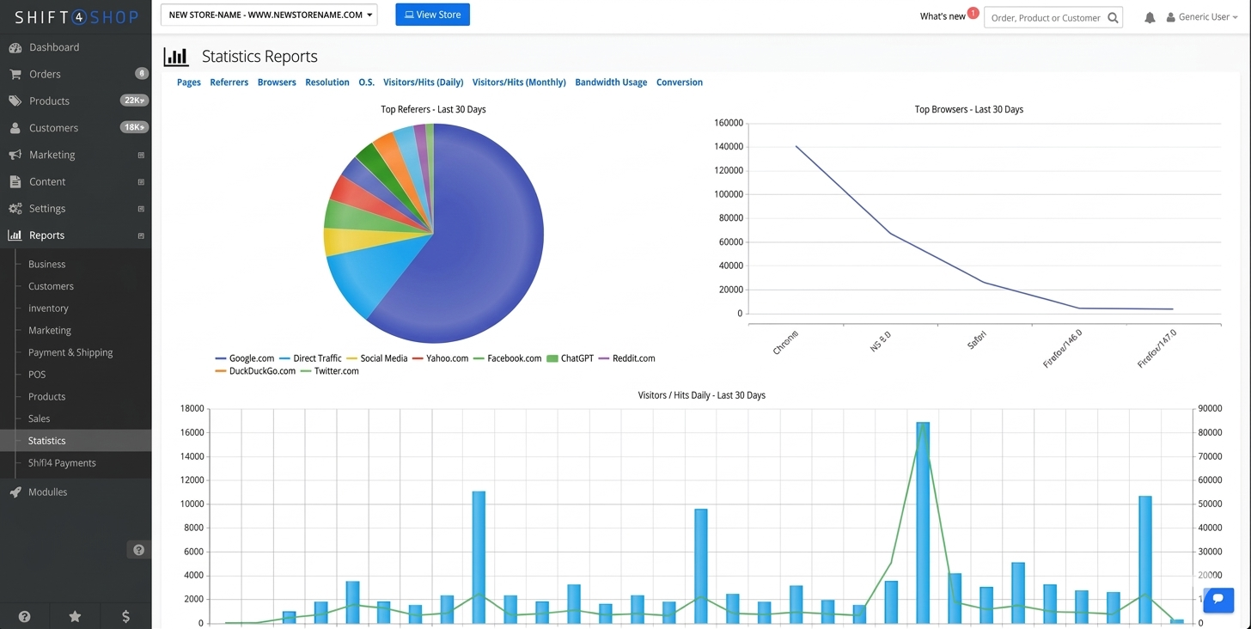The width and height of the screenshot is (1251, 629).
Task: Open the What's new link
Action: pos(944,15)
